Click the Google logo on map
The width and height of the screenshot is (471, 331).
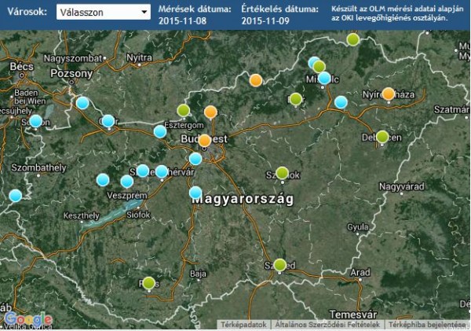point(27,319)
